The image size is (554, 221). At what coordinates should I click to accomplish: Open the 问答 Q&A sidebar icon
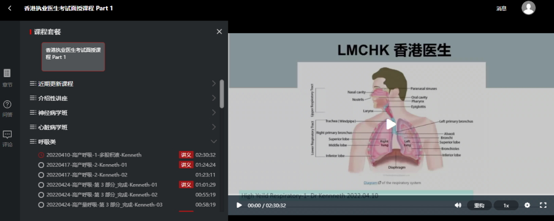pos(7,108)
